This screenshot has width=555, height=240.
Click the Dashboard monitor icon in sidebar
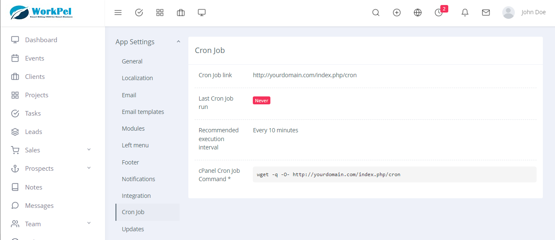[15, 40]
